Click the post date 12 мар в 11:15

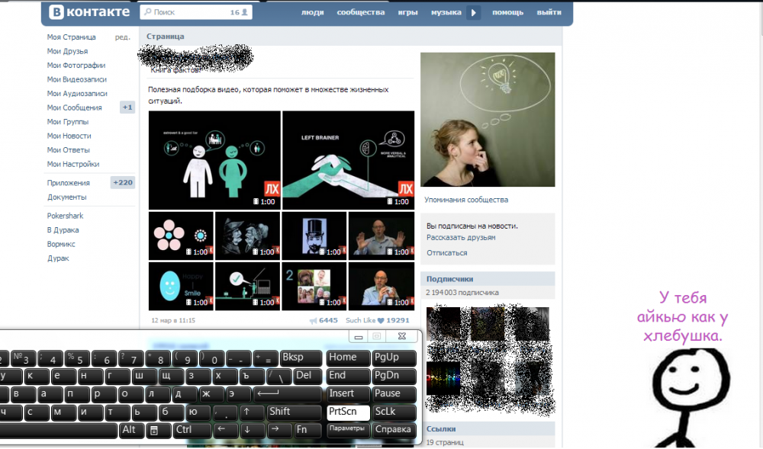click(x=173, y=321)
